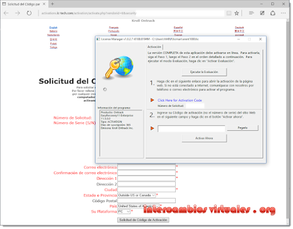
Task: Select the Solicitud del Código browser tab
Action: 24,4
